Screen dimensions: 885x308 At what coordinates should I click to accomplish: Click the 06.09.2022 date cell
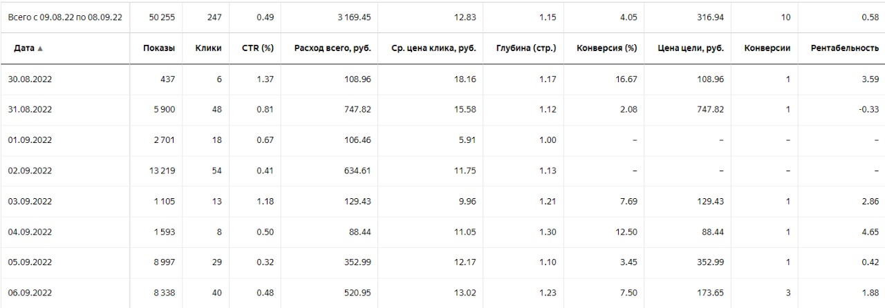pyautogui.click(x=30, y=293)
